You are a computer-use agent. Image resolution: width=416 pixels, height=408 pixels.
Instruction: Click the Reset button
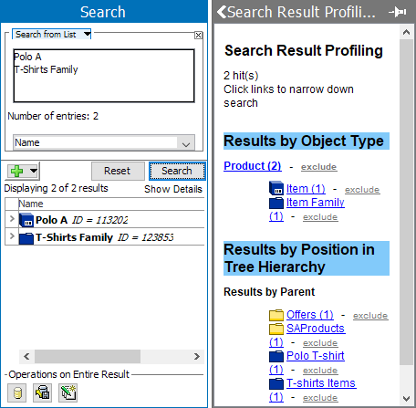tap(118, 171)
